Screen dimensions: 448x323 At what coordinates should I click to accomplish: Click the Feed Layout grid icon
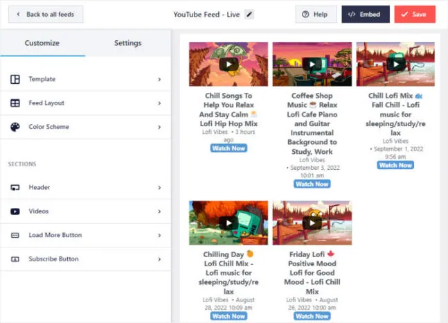click(15, 103)
